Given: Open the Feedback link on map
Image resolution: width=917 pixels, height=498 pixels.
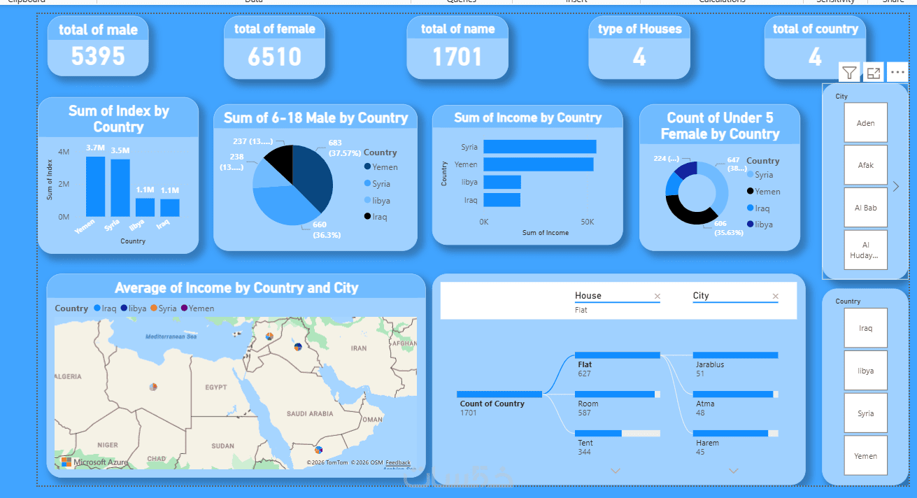Looking at the screenshot, I should pyautogui.click(x=398, y=462).
